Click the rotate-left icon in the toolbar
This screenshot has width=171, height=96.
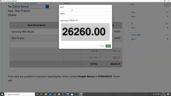coord(6,3)
